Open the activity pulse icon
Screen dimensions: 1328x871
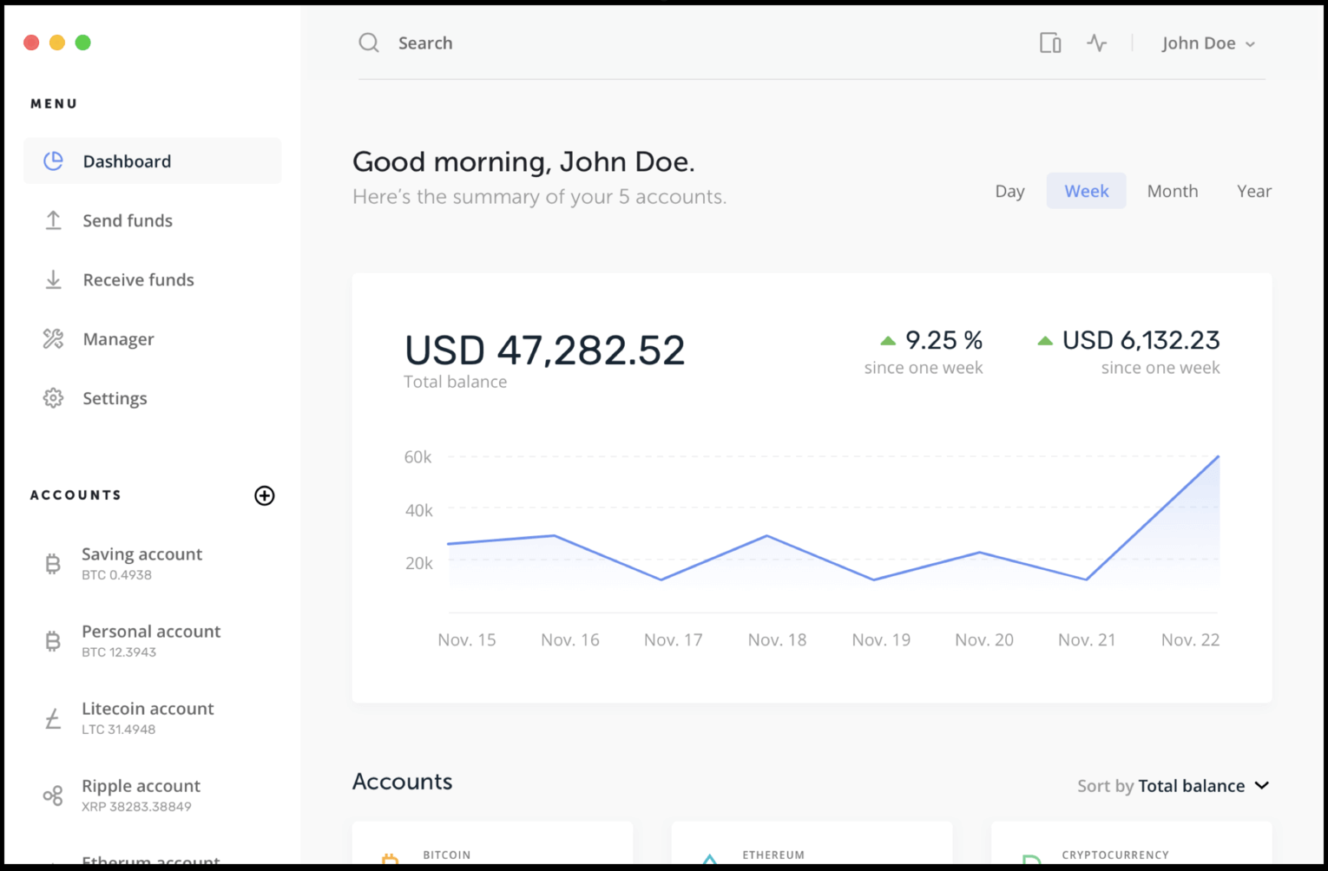1097,43
